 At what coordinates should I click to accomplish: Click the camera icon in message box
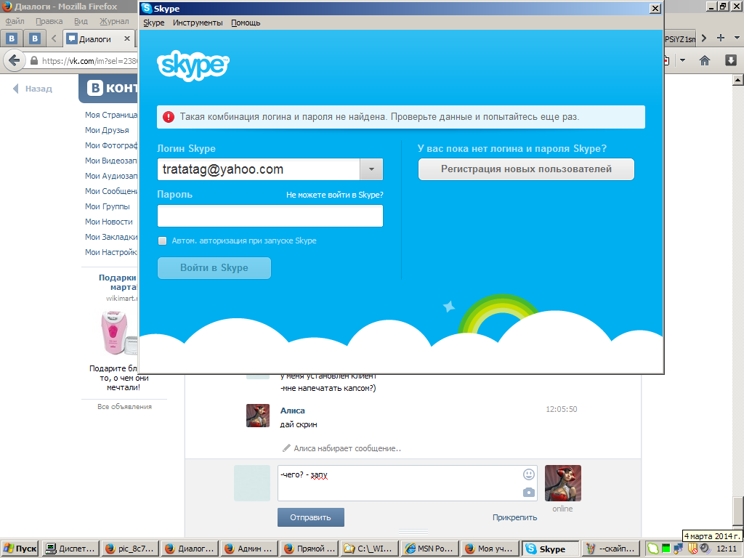point(528,492)
